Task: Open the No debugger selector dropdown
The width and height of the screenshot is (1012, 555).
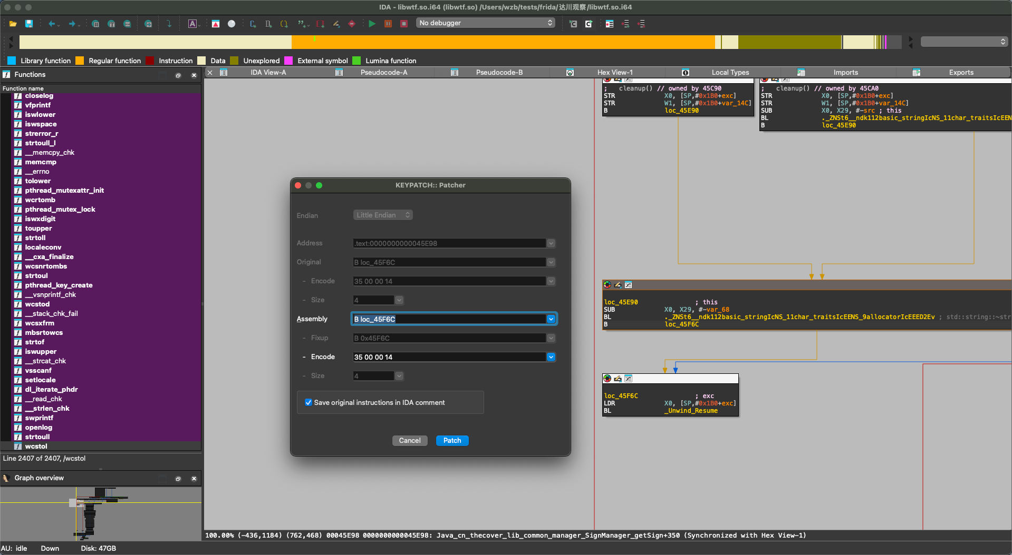Action: [486, 23]
